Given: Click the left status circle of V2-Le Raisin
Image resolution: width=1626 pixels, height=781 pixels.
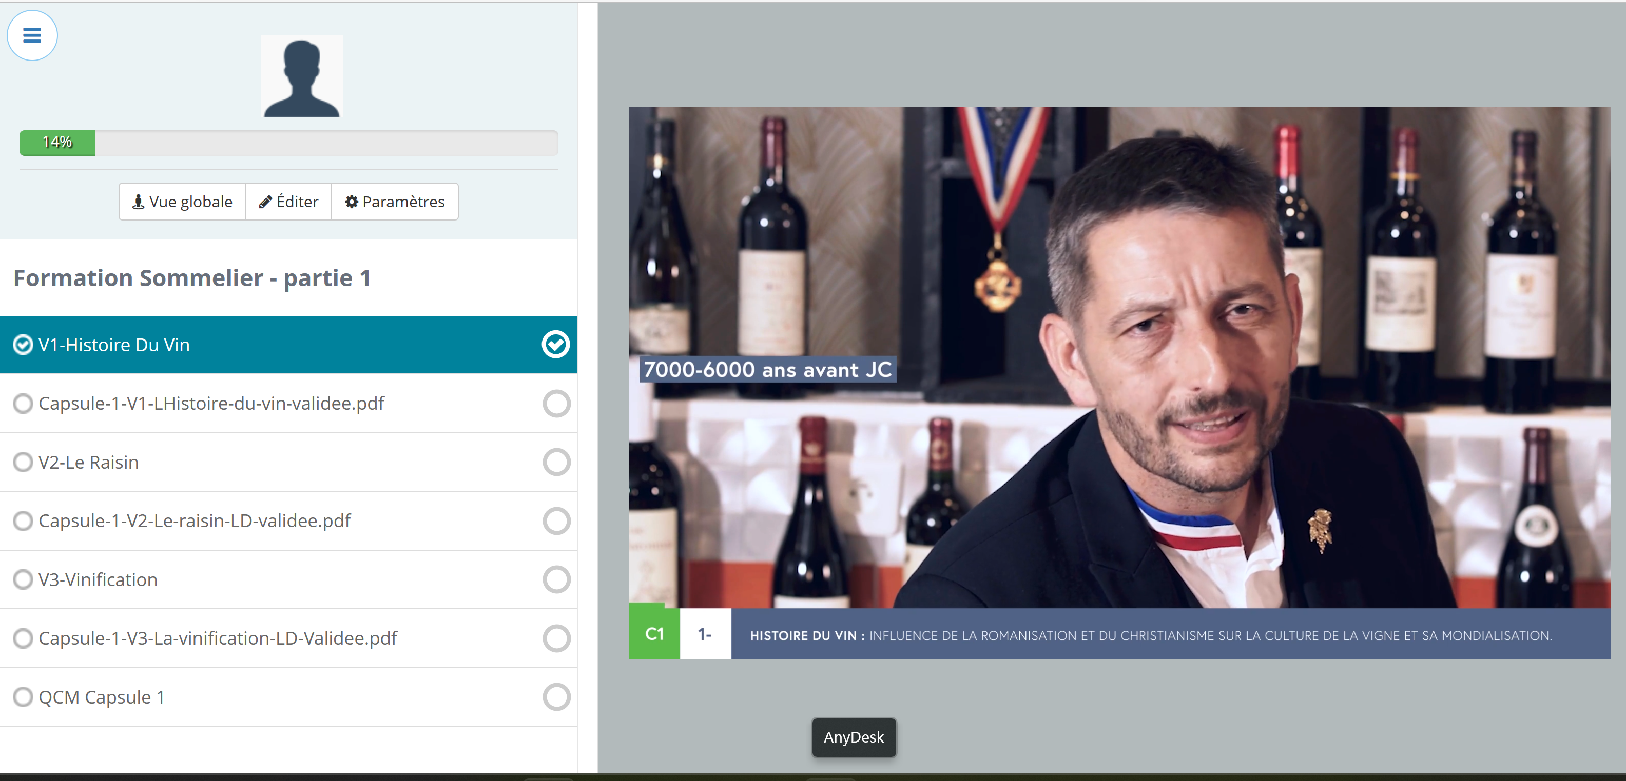Looking at the screenshot, I should click(x=23, y=463).
